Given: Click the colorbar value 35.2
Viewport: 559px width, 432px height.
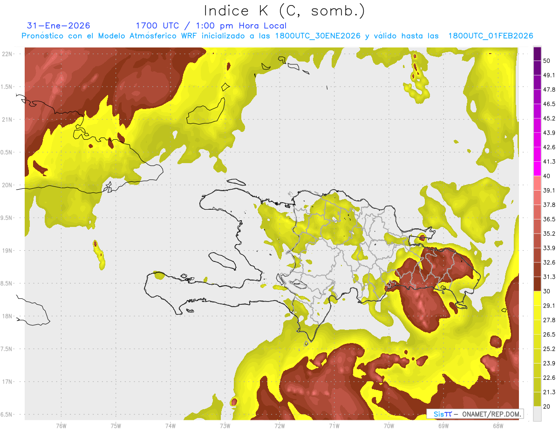Looking at the screenshot, I should coord(549,233).
